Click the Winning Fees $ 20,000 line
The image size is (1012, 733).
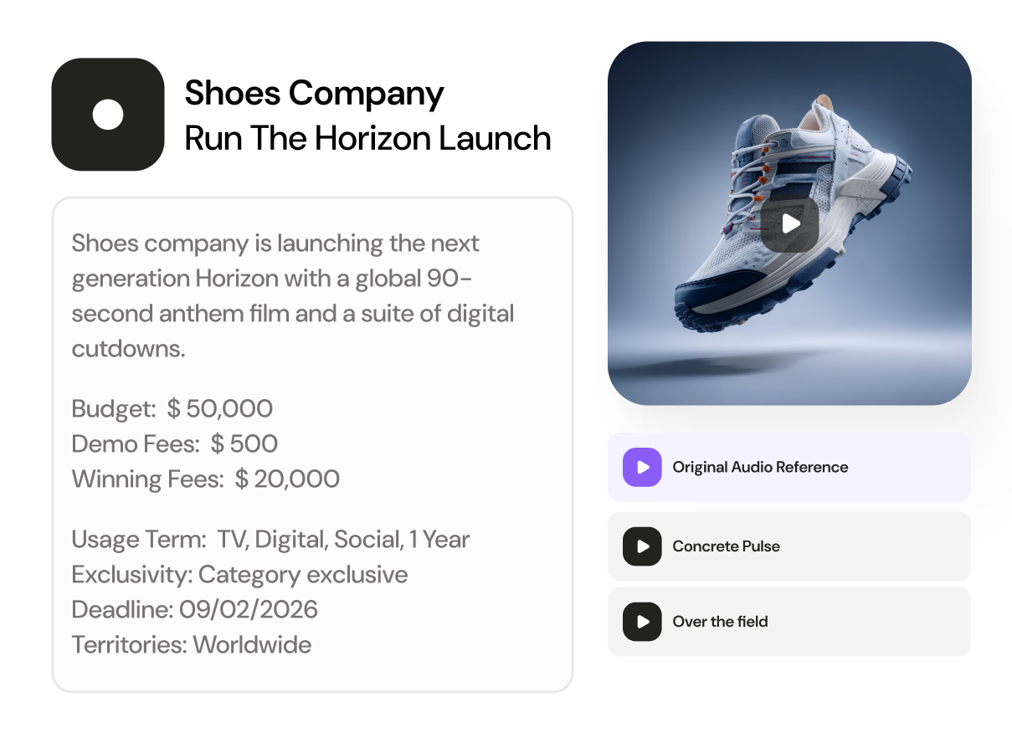tap(206, 479)
